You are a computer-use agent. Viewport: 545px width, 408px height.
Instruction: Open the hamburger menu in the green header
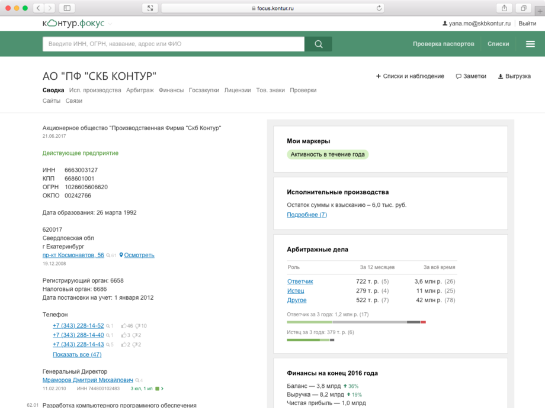point(530,44)
